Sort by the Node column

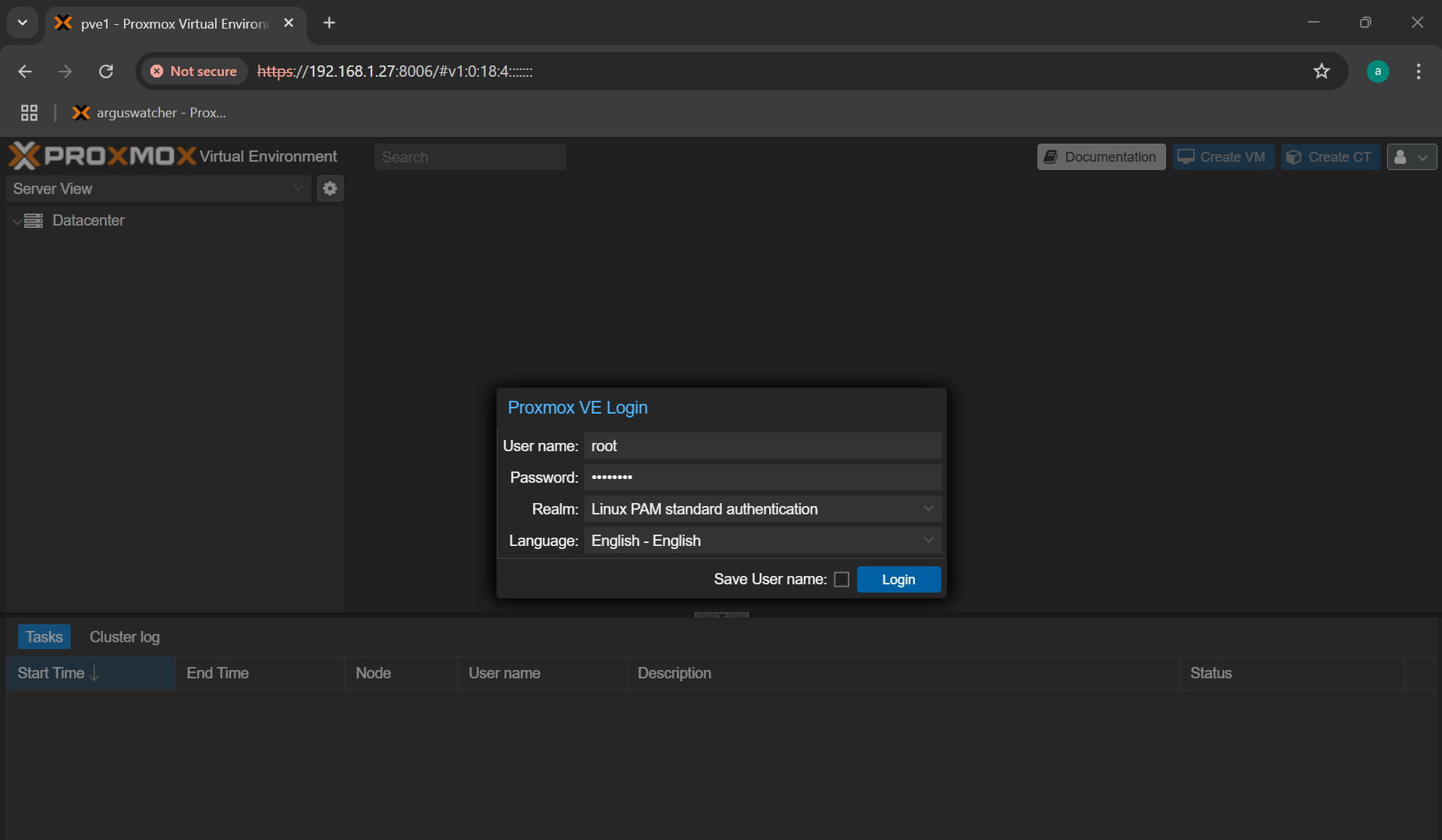point(401,673)
